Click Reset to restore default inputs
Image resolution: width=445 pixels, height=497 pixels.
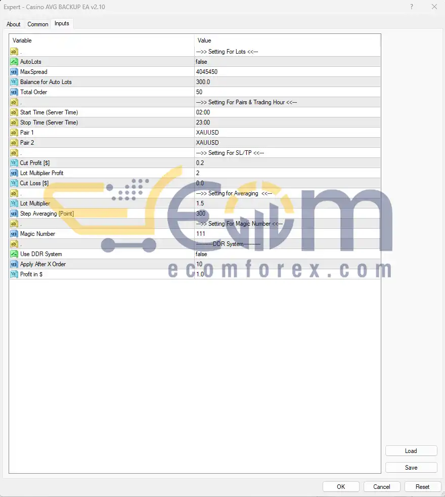coord(422,486)
